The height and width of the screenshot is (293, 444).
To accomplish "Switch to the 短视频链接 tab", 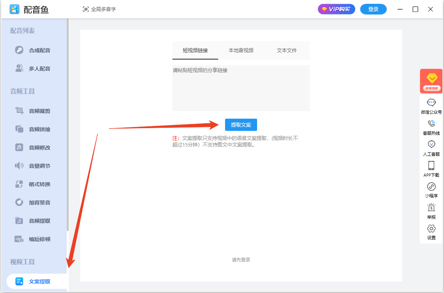I will click(195, 50).
